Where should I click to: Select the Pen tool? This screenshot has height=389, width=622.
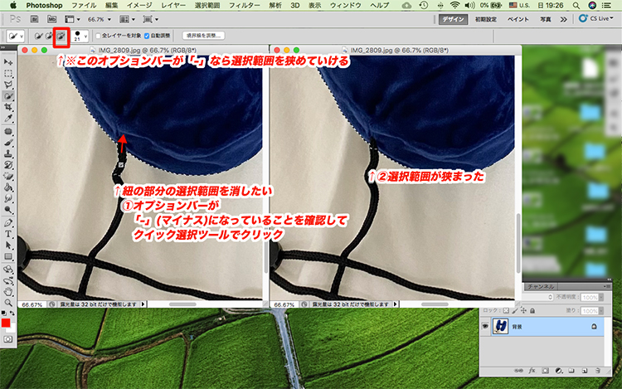tap(8, 222)
